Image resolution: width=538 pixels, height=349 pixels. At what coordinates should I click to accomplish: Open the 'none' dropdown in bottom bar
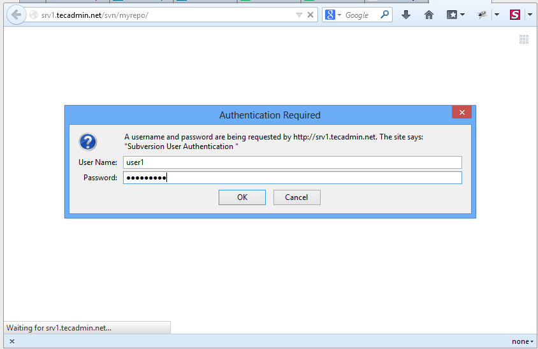point(523,341)
